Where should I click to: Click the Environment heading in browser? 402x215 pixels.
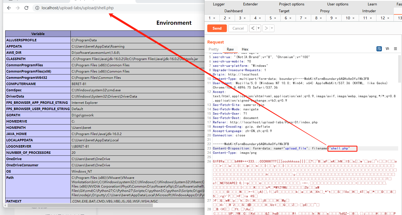click(174, 23)
